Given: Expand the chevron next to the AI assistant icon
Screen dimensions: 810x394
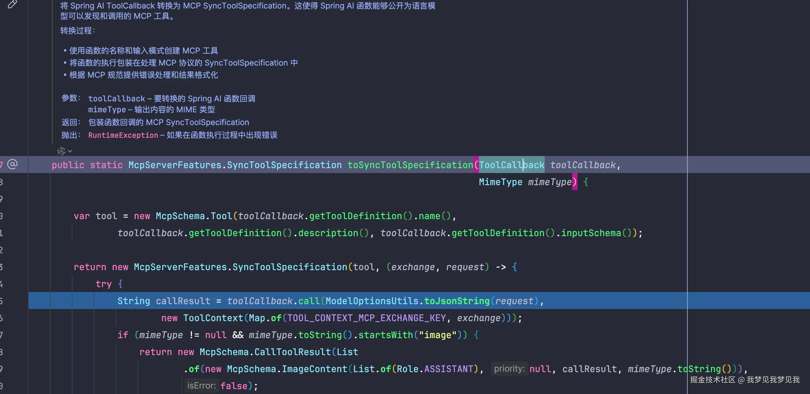Looking at the screenshot, I should point(70,151).
